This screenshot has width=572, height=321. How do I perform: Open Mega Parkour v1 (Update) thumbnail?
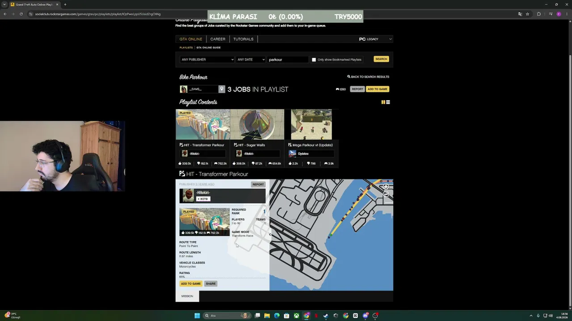[x=311, y=124]
